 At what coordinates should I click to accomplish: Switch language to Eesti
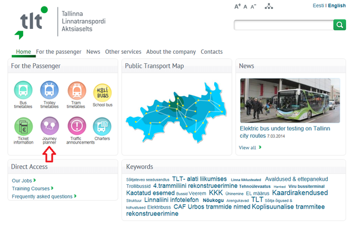point(318,5)
